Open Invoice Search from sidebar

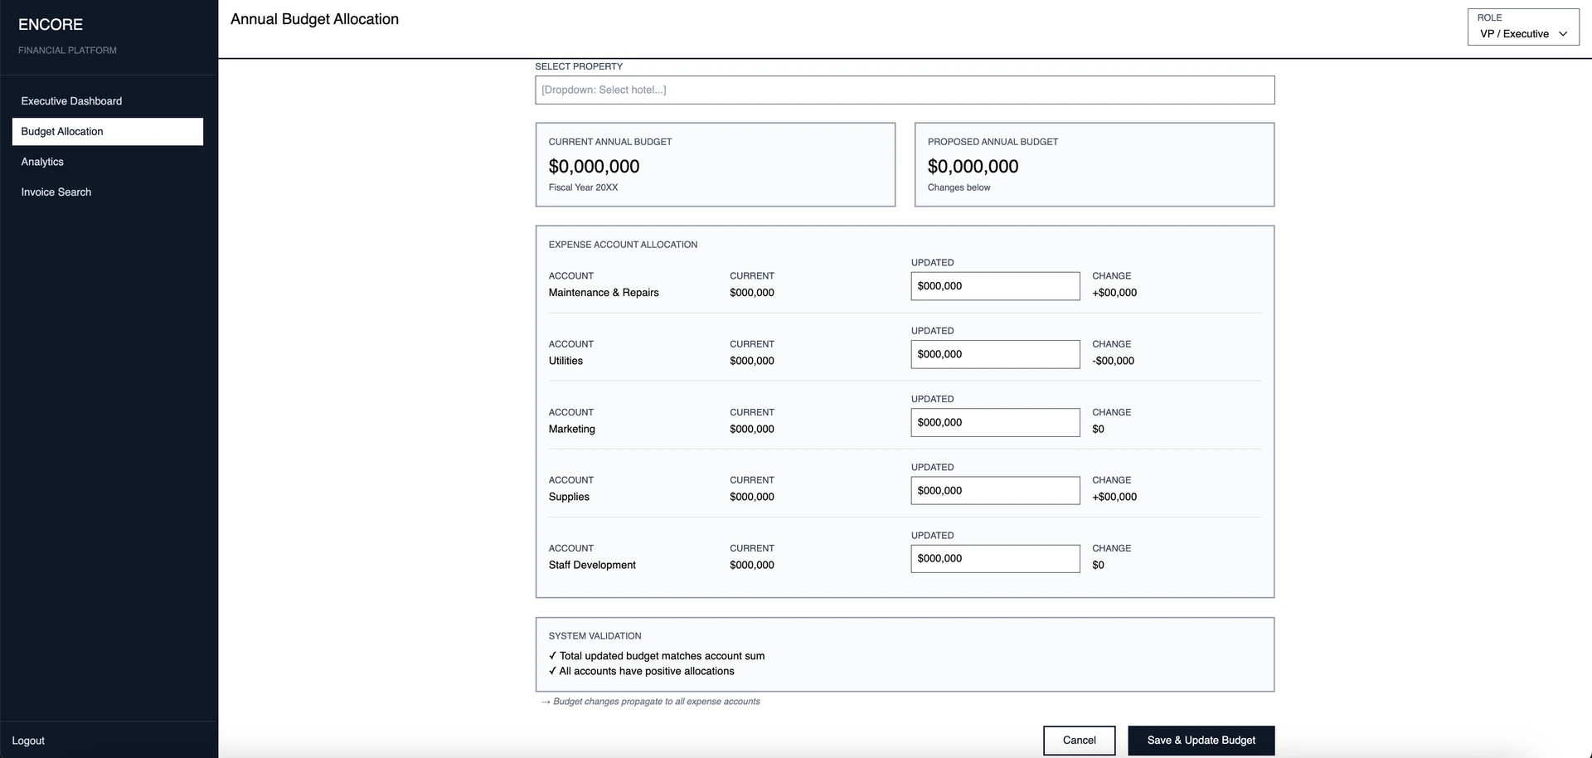pos(56,192)
